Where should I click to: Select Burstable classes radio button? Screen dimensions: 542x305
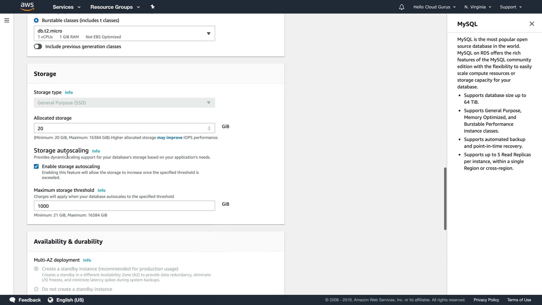coord(36,20)
